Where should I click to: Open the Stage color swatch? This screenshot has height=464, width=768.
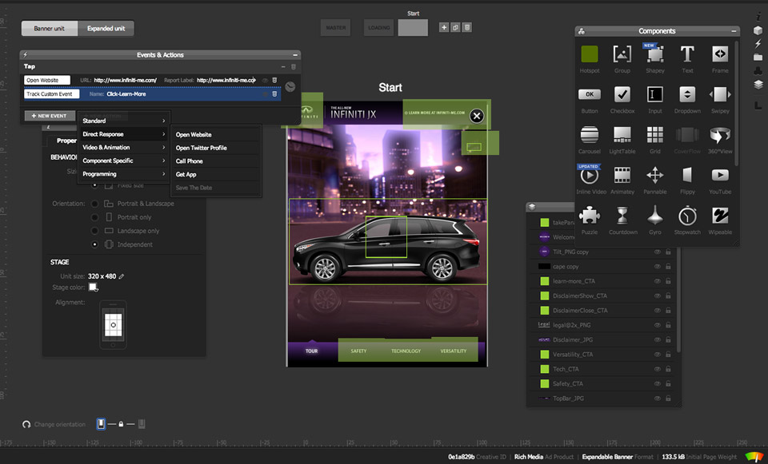point(93,287)
